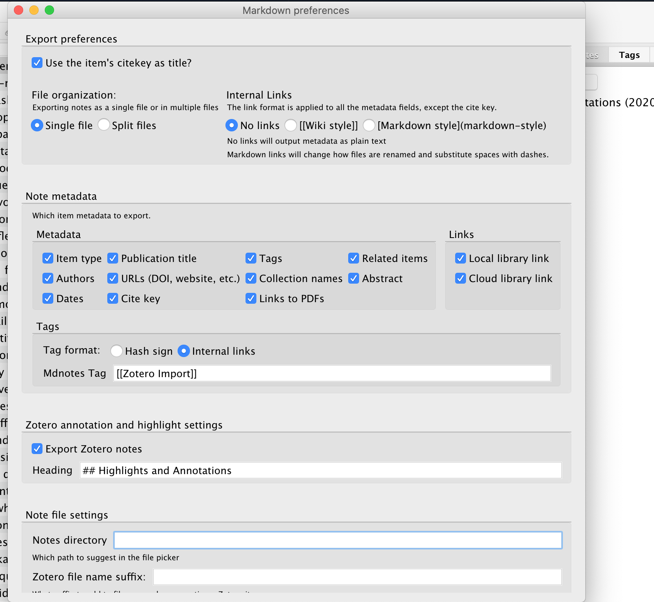Turn off "Local library link"

[460, 258]
